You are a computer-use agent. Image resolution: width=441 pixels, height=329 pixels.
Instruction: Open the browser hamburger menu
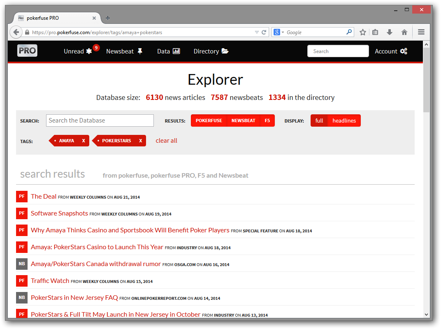pyautogui.click(x=421, y=32)
